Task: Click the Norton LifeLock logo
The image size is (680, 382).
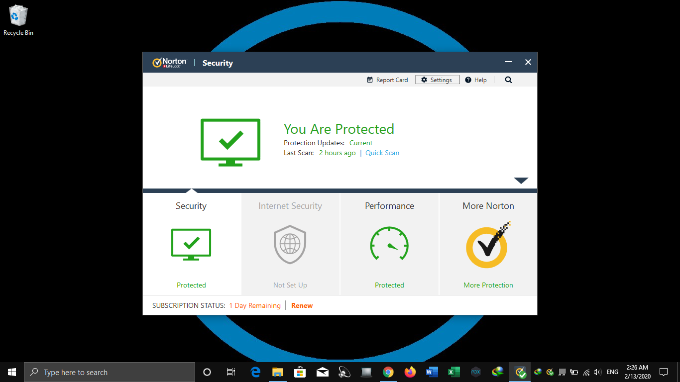Action: click(169, 63)
